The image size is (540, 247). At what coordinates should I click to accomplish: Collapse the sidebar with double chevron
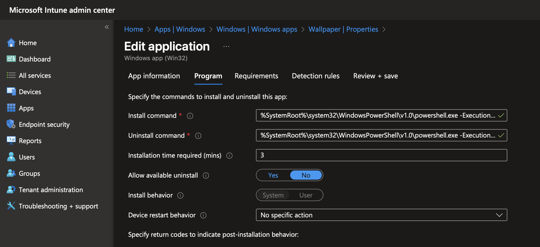[x=107, y=27]
